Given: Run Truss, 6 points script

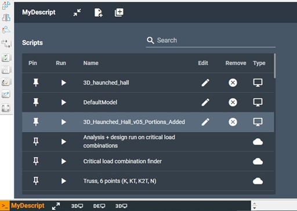Looking at the screenshot, I should tap(63, 181).
